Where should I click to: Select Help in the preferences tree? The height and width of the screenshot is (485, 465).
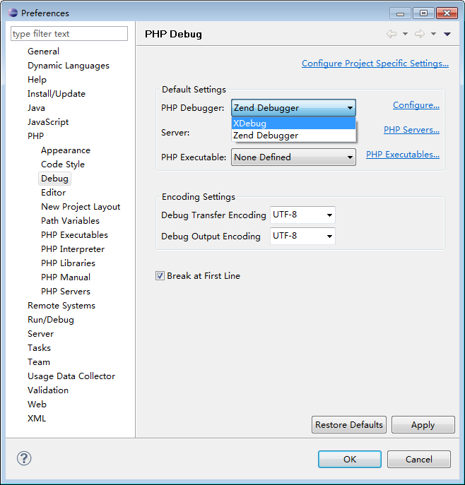[x=37, y=80]
